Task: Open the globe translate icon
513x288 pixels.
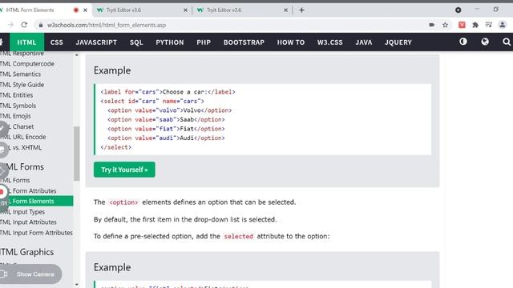Action: pyautogui.click(x=485, y=42)
